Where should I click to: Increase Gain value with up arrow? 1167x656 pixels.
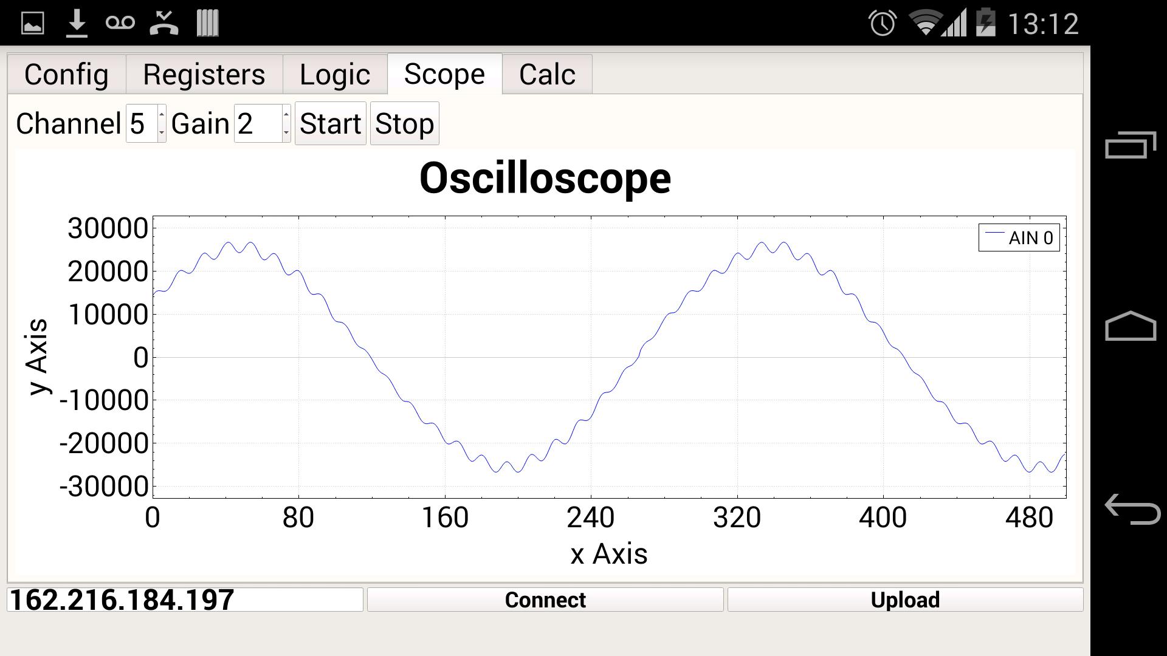(286, 114)
